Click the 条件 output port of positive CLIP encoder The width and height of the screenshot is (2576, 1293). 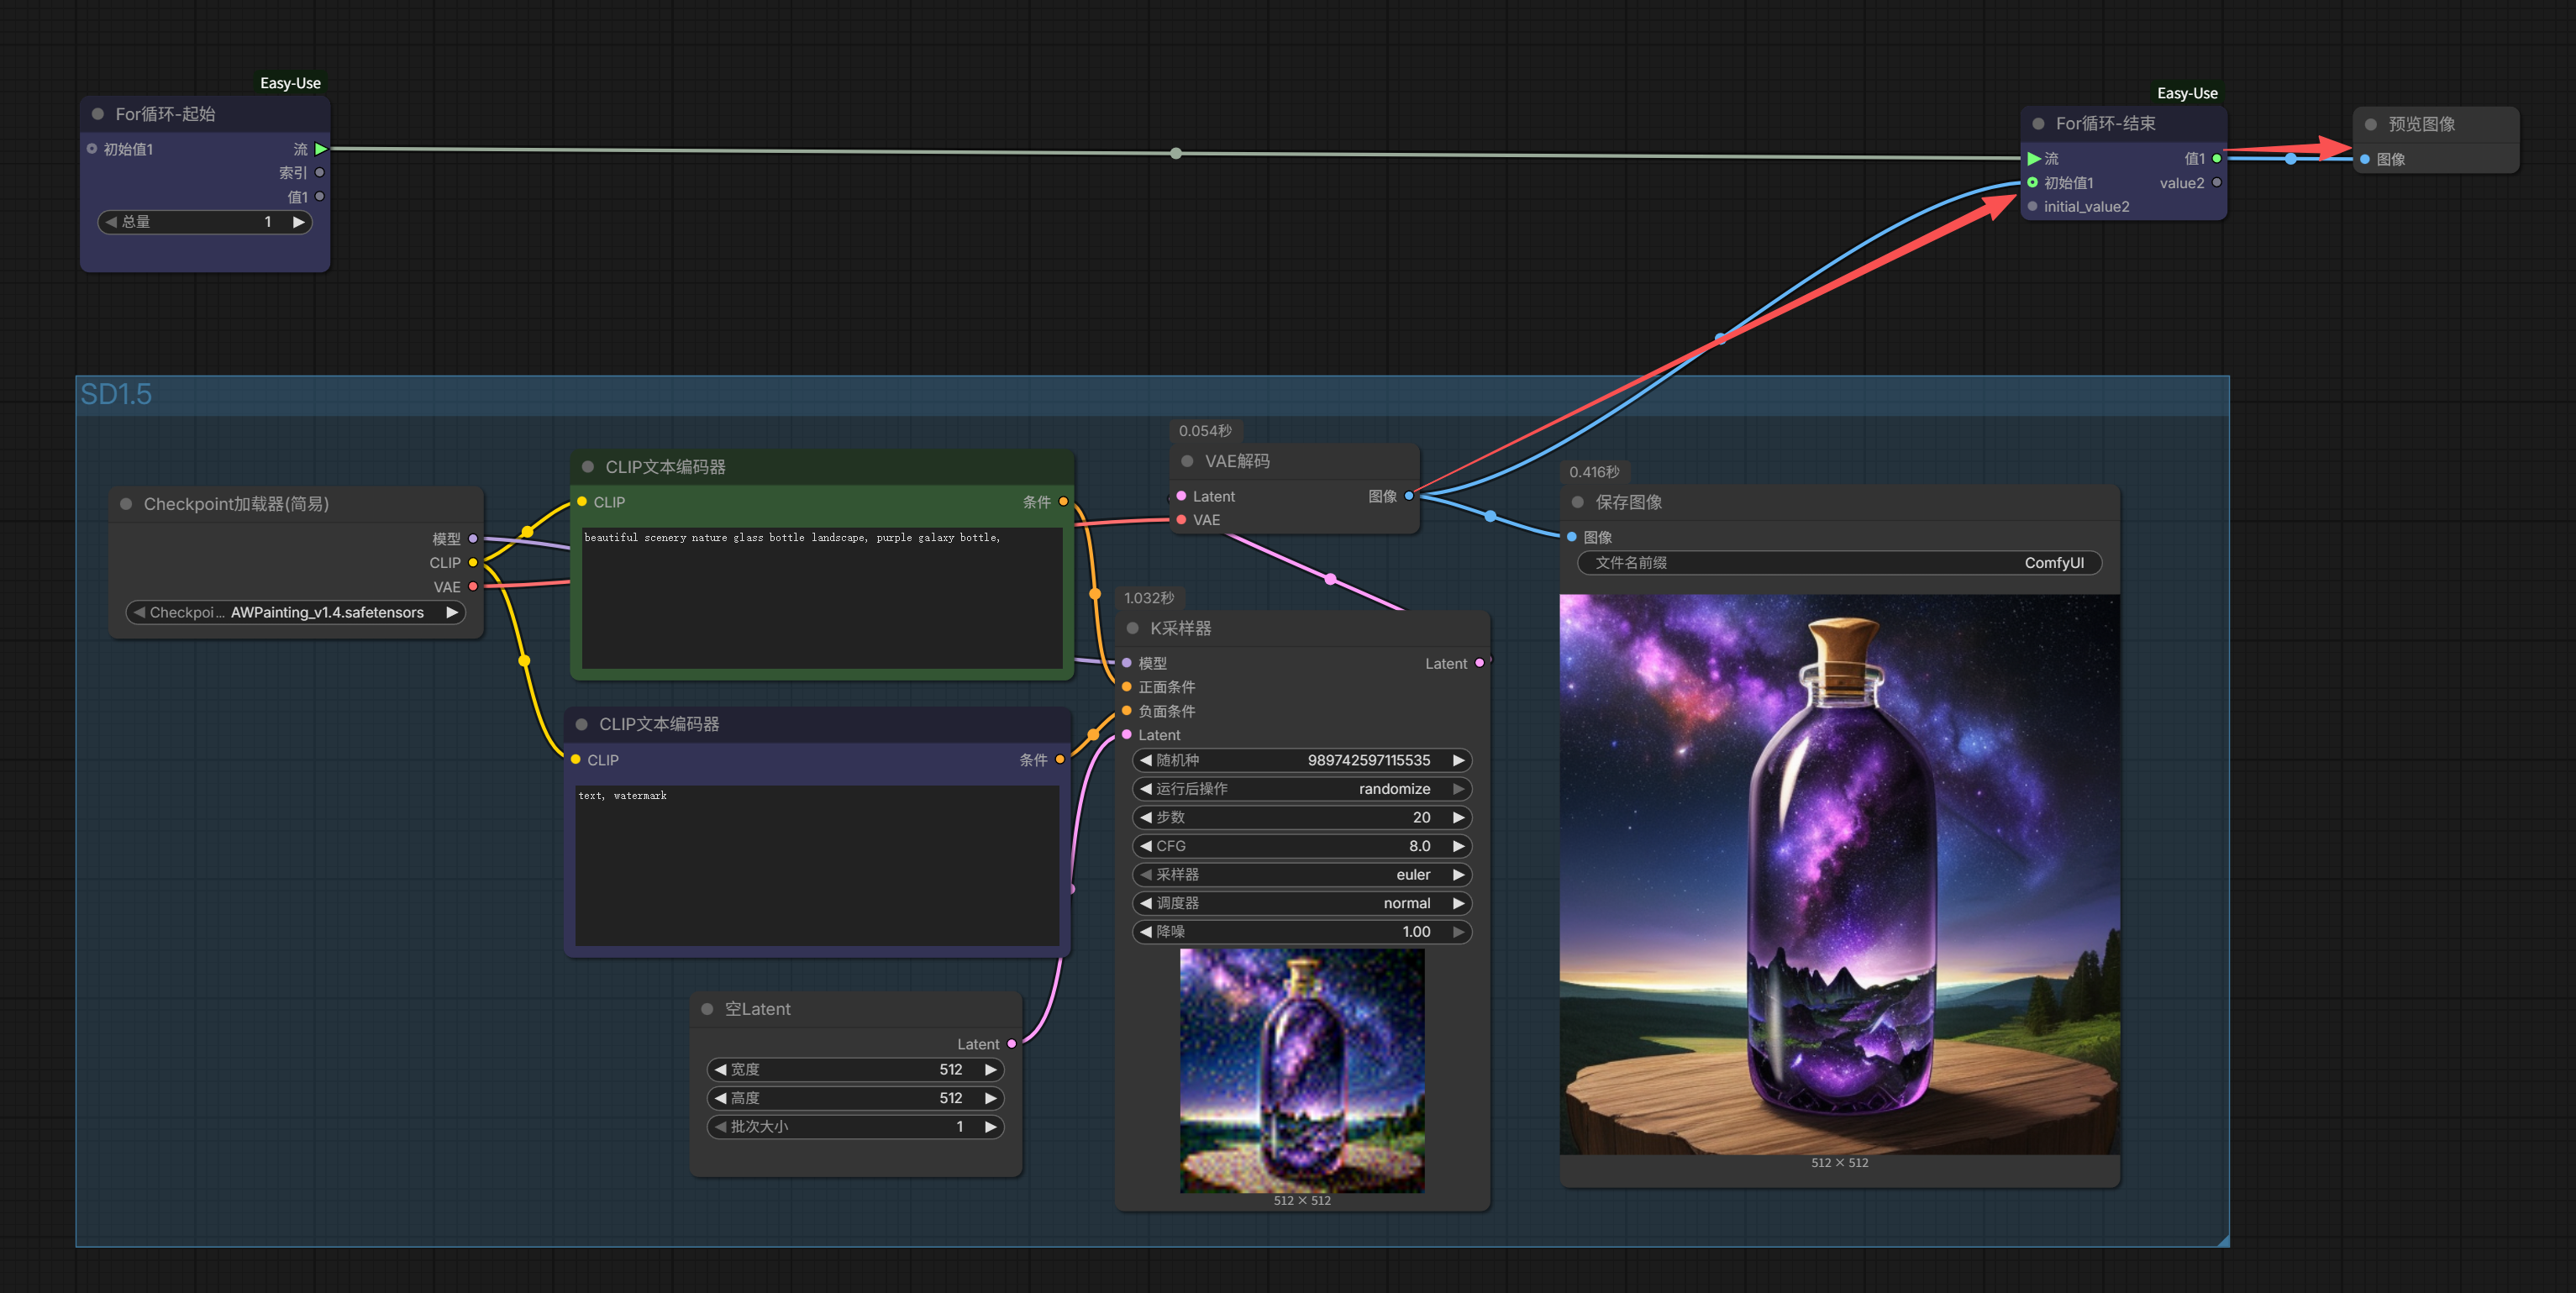click(1063, 502)
